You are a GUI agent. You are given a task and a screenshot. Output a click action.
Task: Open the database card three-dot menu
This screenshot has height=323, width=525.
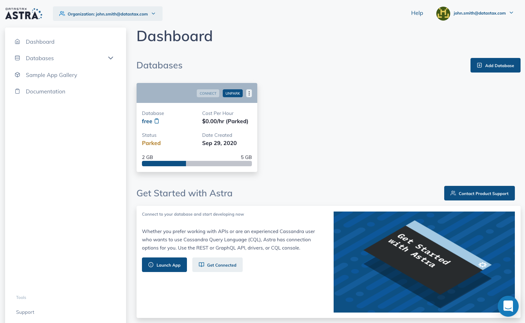[x=249, y=93]
